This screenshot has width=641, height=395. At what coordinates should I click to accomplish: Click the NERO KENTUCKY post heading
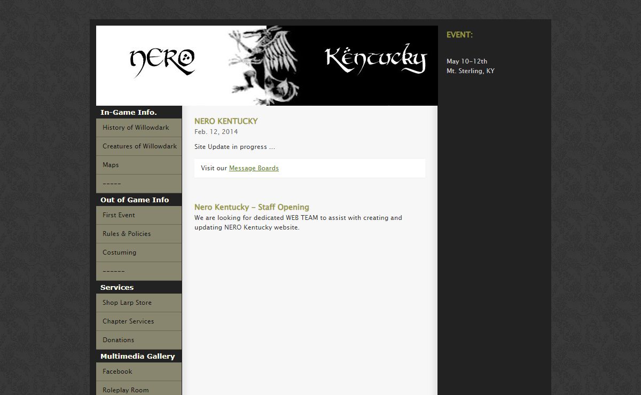[226, 121]
